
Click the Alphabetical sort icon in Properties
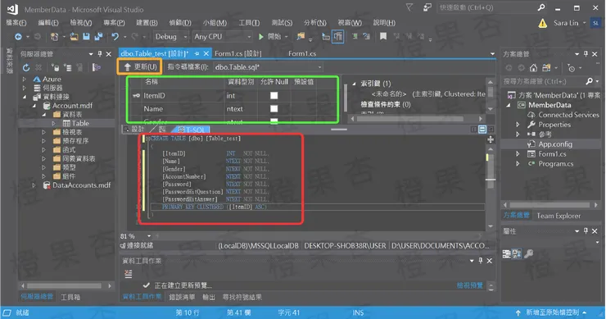click(517, 254)
